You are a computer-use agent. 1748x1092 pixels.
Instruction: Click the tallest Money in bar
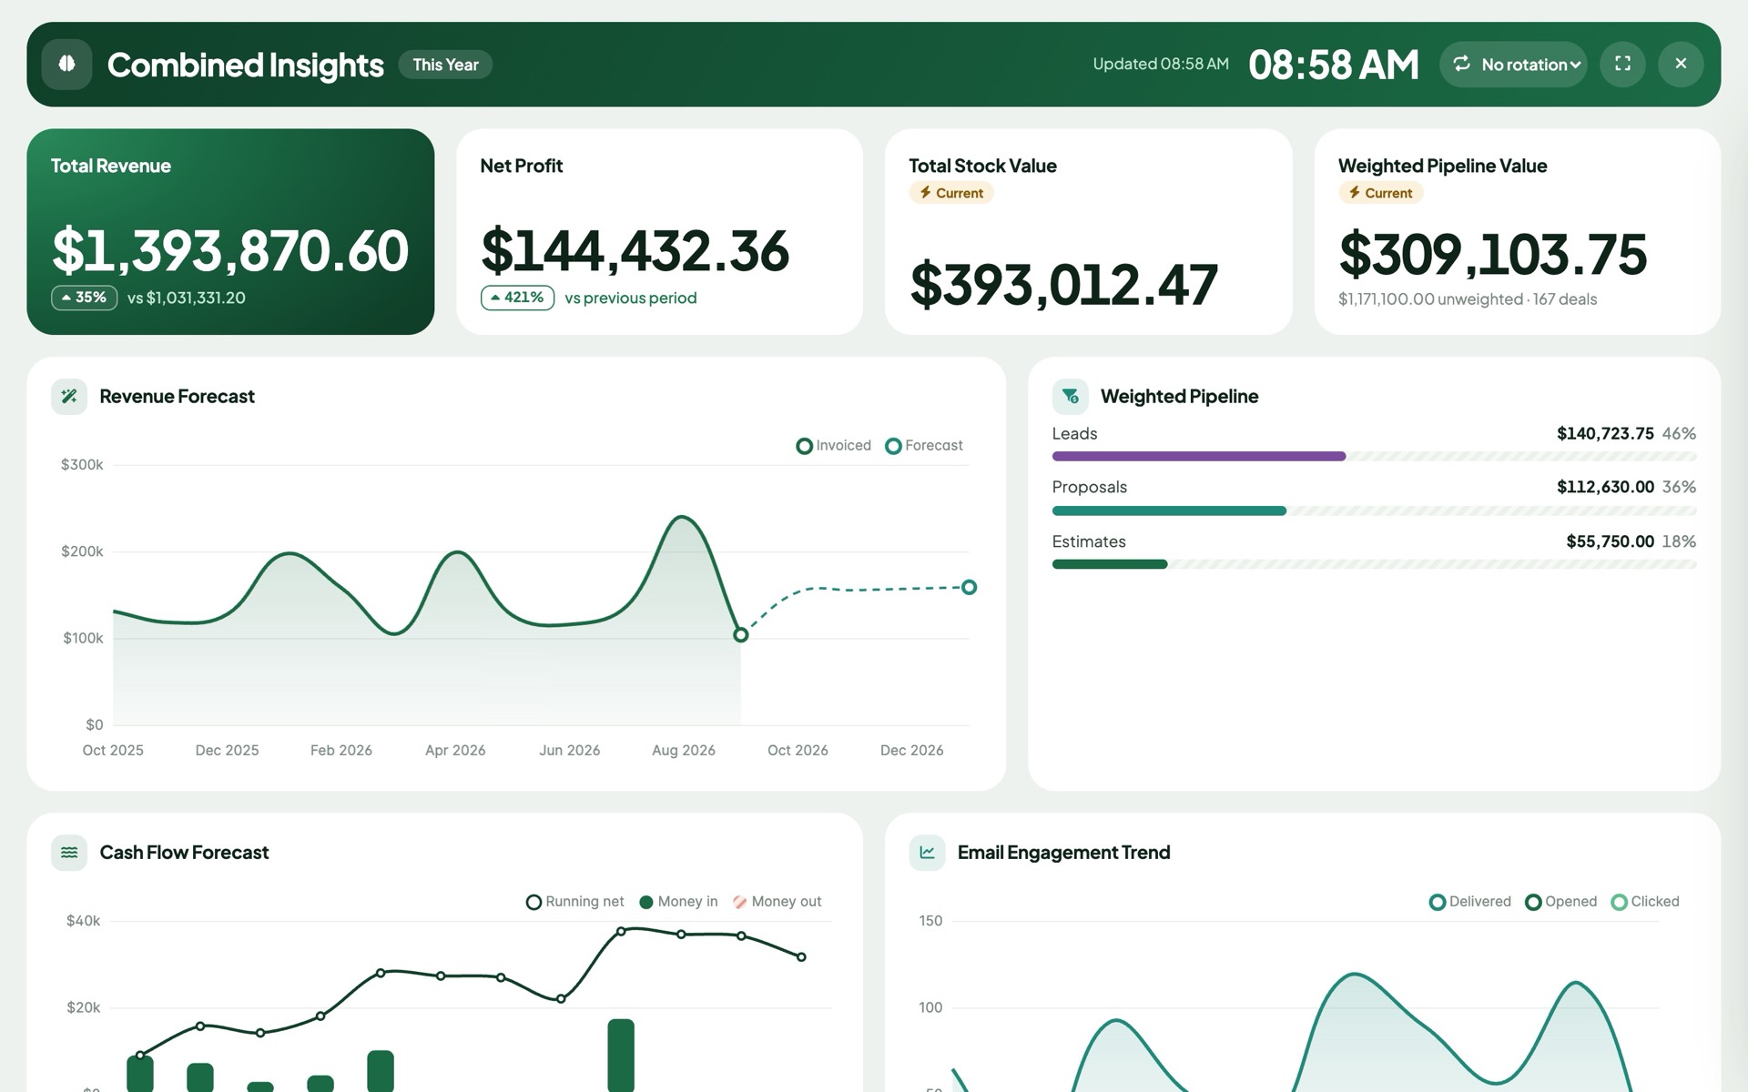pyautogui.click(x=621, y=1055)
